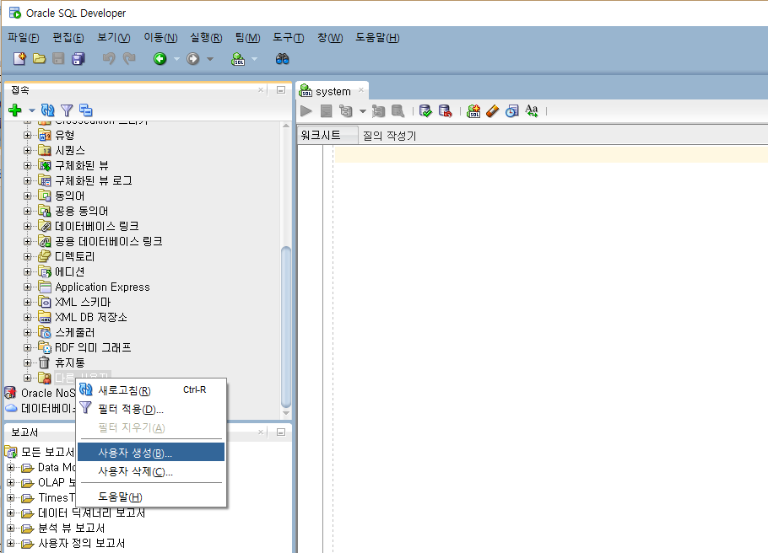The width and height of the screenshot is (768, 553).
Task: Open dropdown arrow beside Explain Plan icon
Action: (362, 111)
